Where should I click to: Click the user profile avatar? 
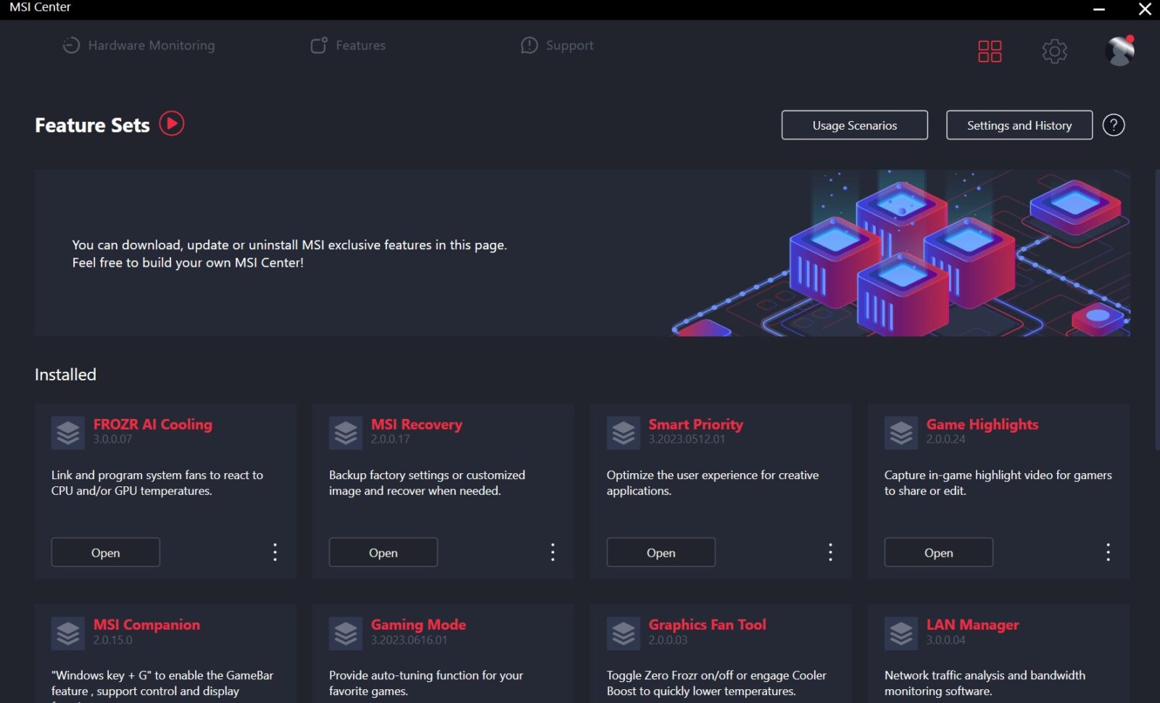coord(1119,51)
